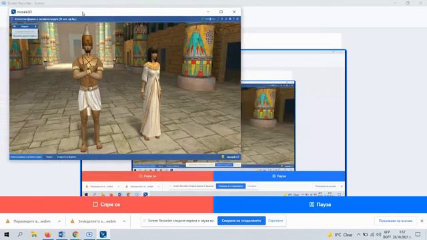Open the taskbar clock showing 3:52
The image size is (427, 240).
coord(402,235)
